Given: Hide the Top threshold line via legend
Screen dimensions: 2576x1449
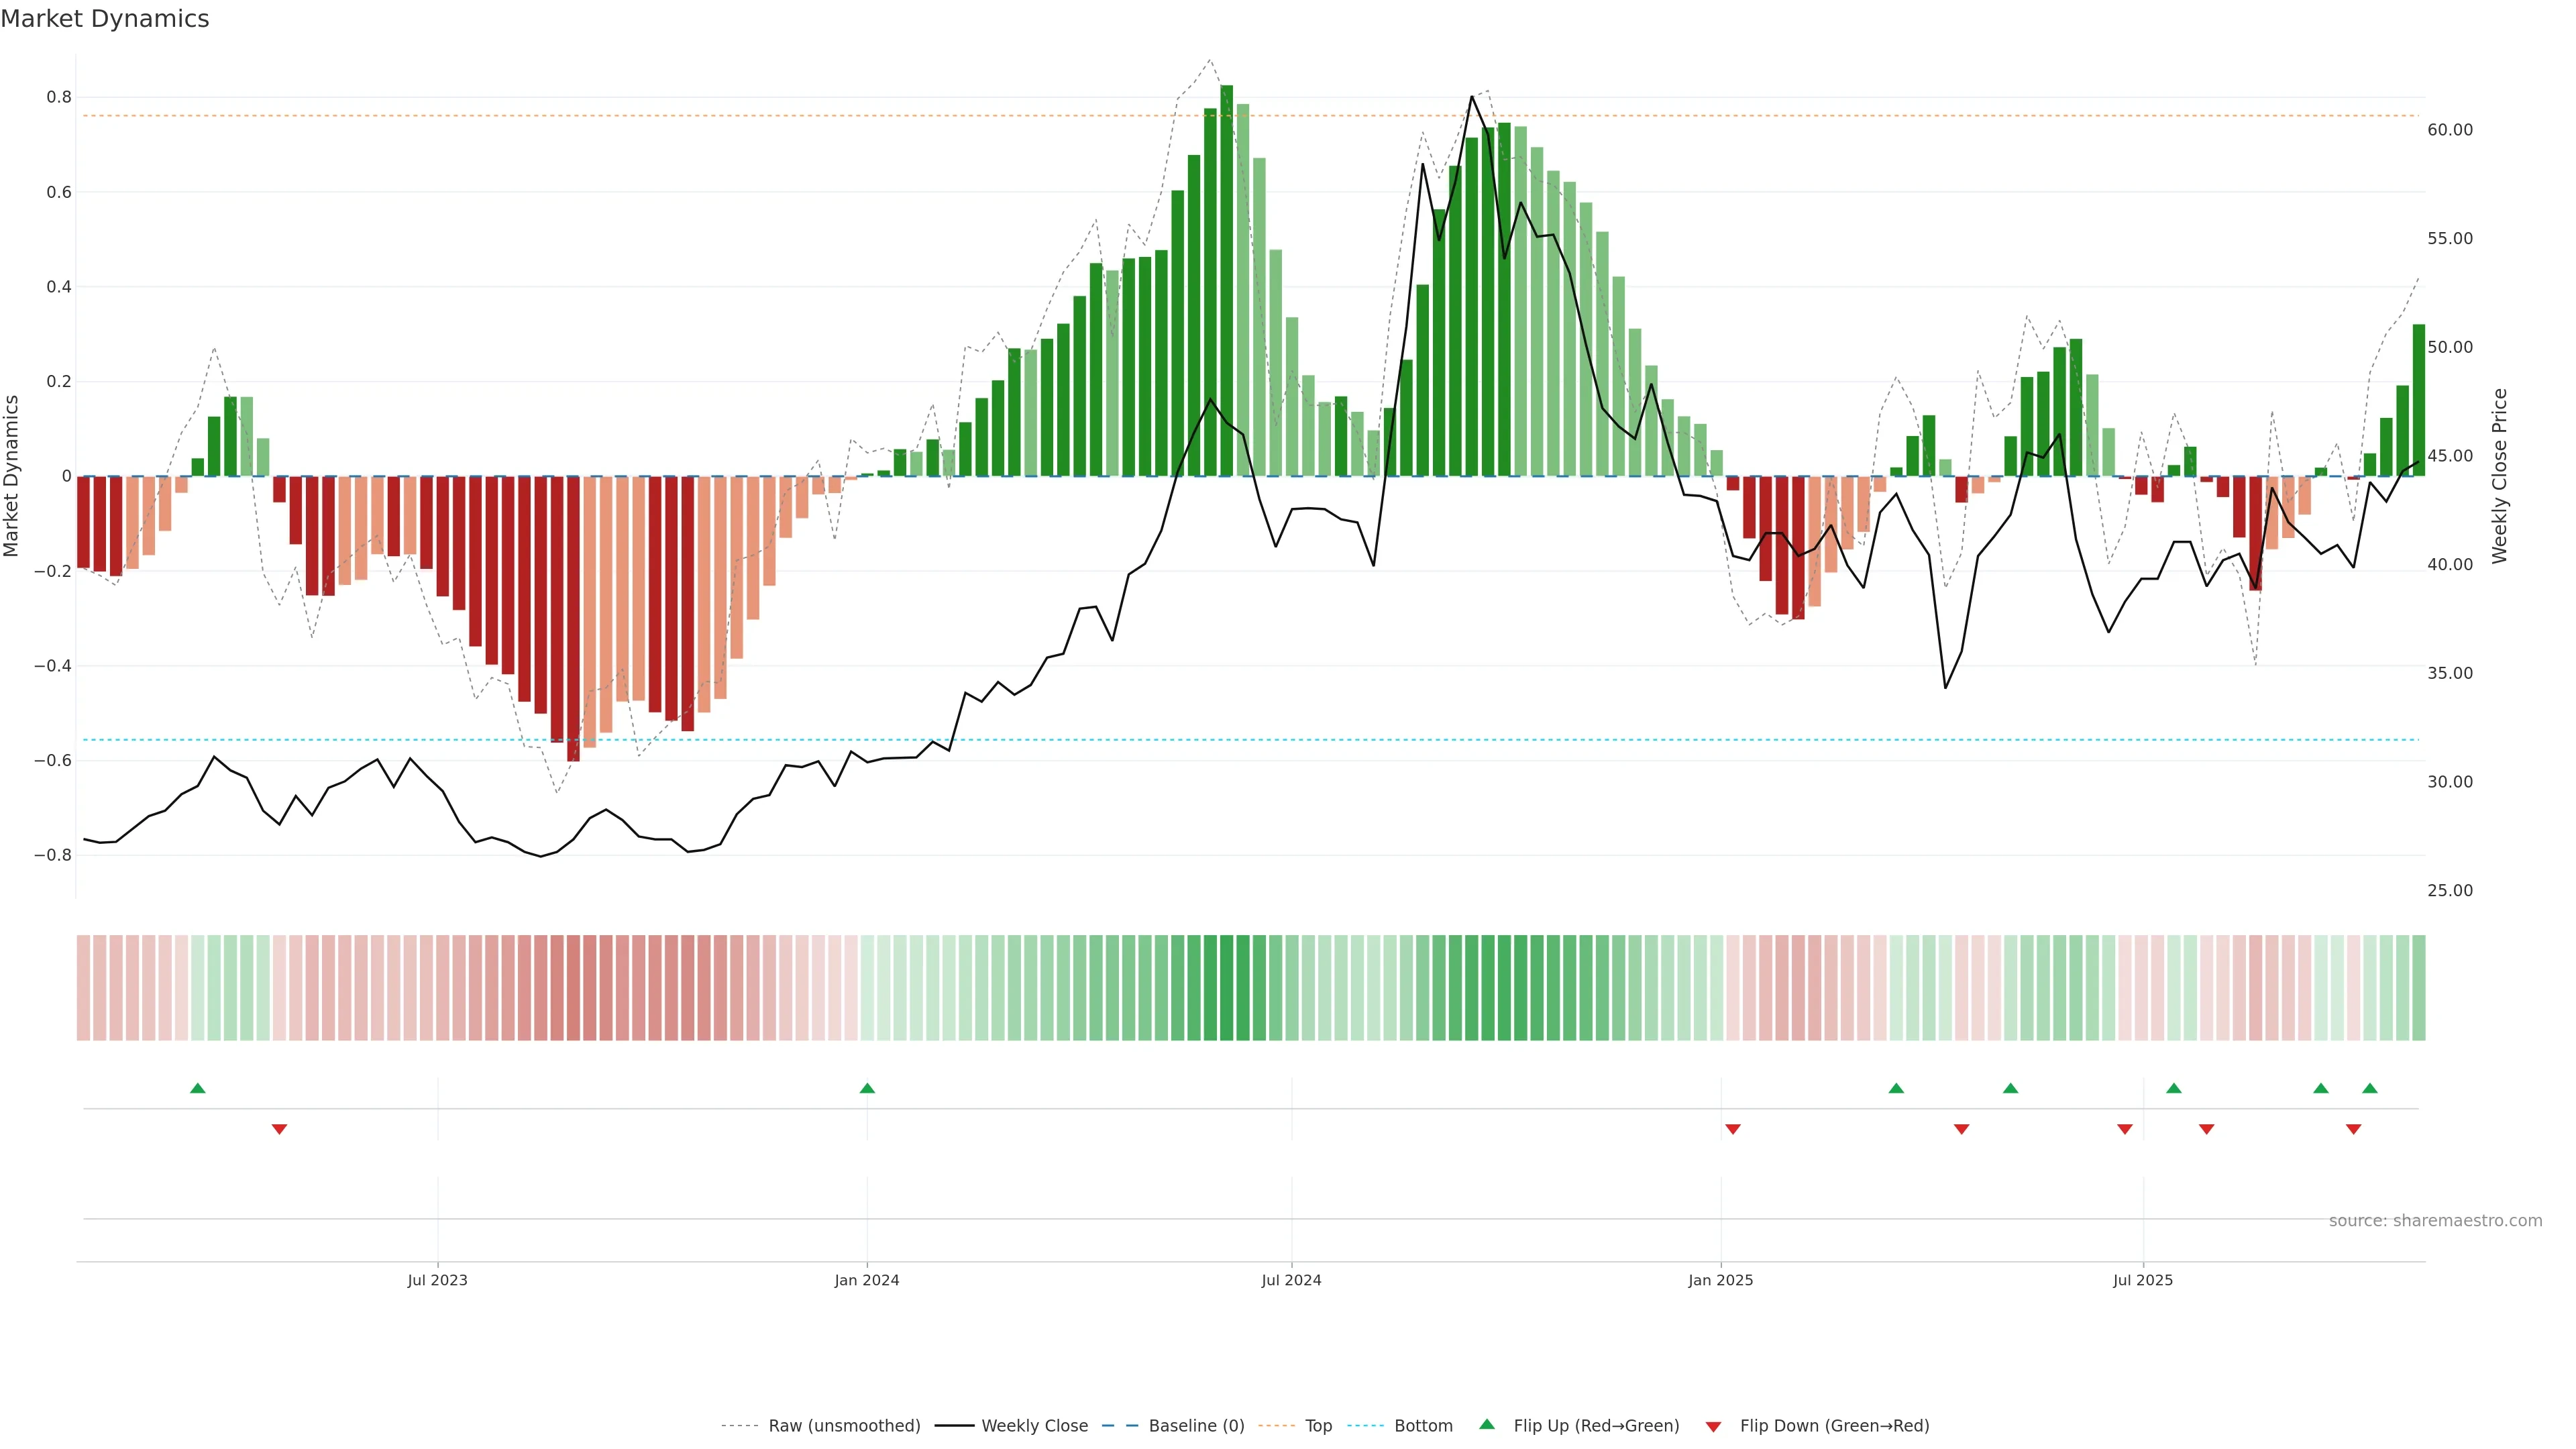Looking at the screenshot, I should click(1318, 1426).
